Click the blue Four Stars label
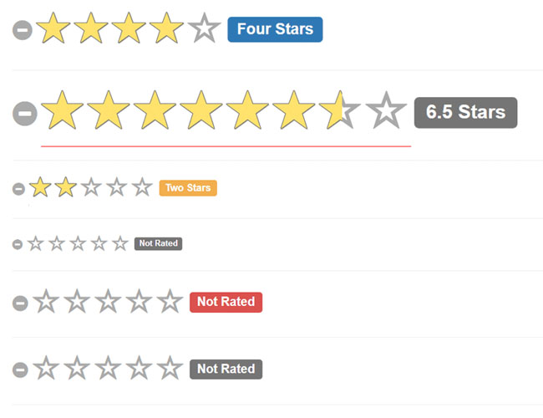543x418 pixels. pos(275,29)
